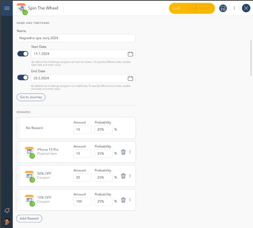Open the user profile avatar

pos(7,222)
